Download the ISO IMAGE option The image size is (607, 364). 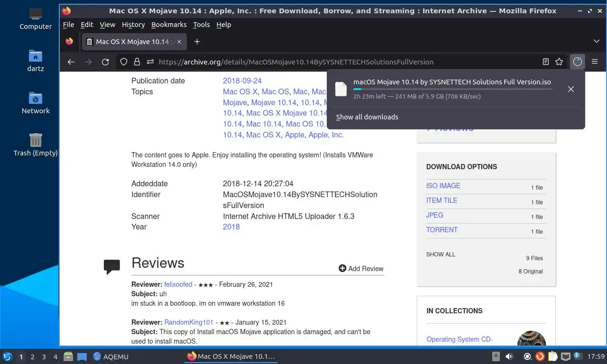coord(443,186)
